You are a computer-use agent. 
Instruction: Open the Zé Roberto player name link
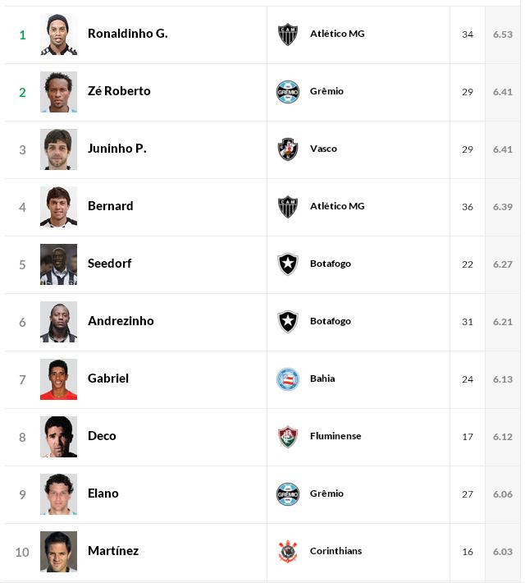[x=119, y=91]
